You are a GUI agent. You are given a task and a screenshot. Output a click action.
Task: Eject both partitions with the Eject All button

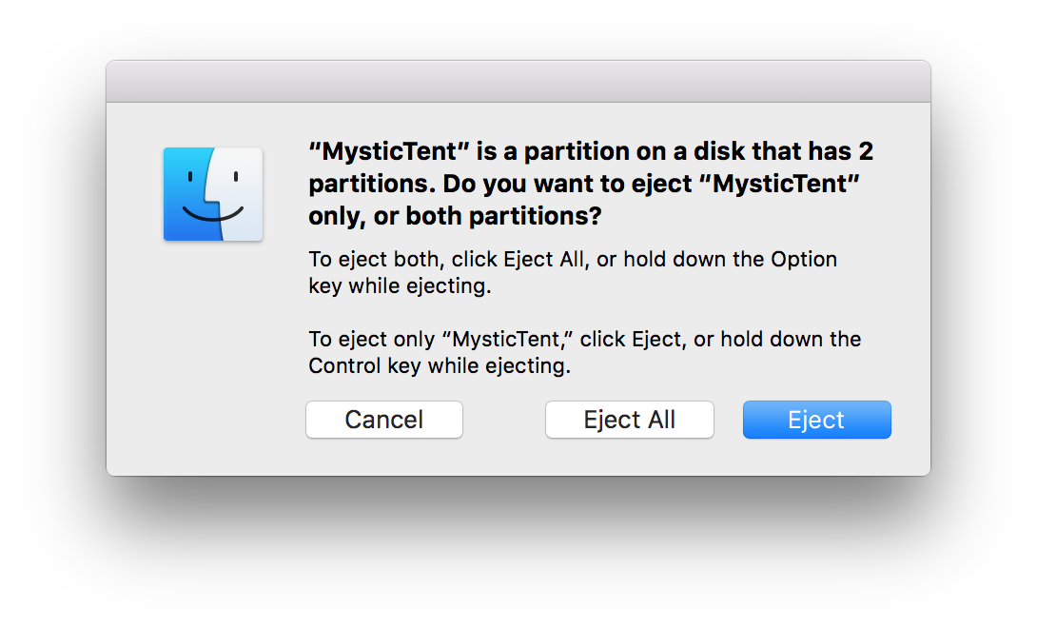pyautogui.click(x=629, y=420)
